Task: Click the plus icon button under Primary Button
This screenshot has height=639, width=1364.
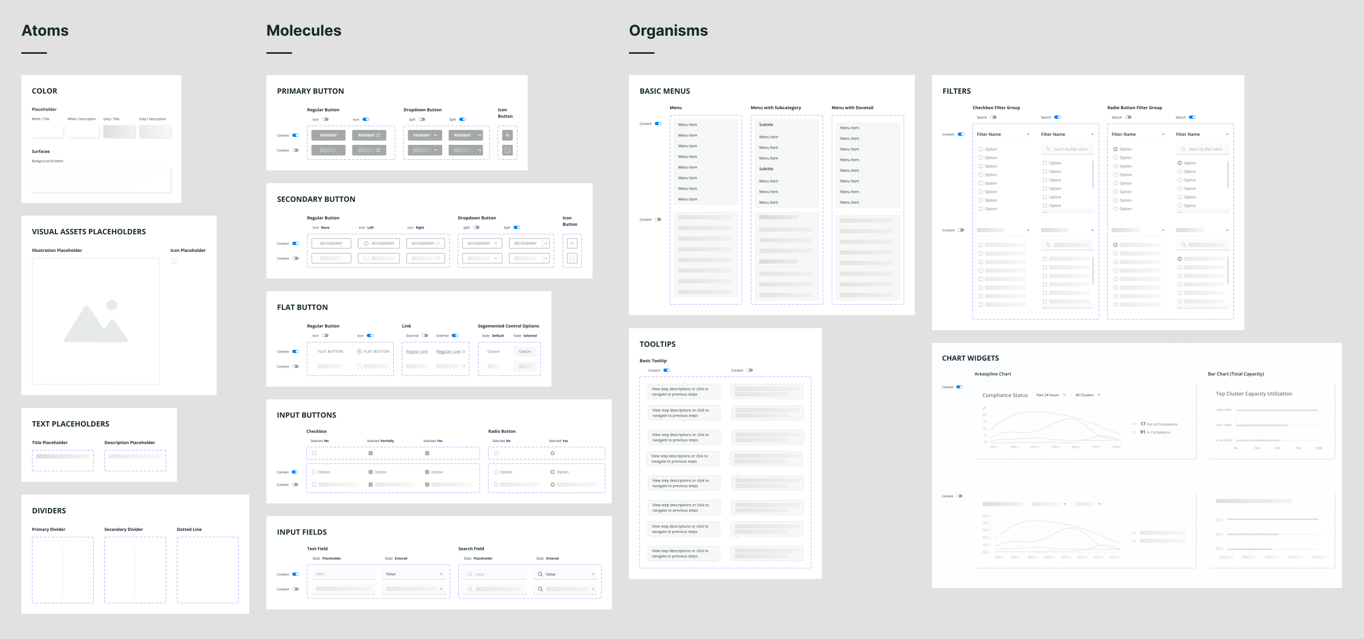Action: coord(507,135)
